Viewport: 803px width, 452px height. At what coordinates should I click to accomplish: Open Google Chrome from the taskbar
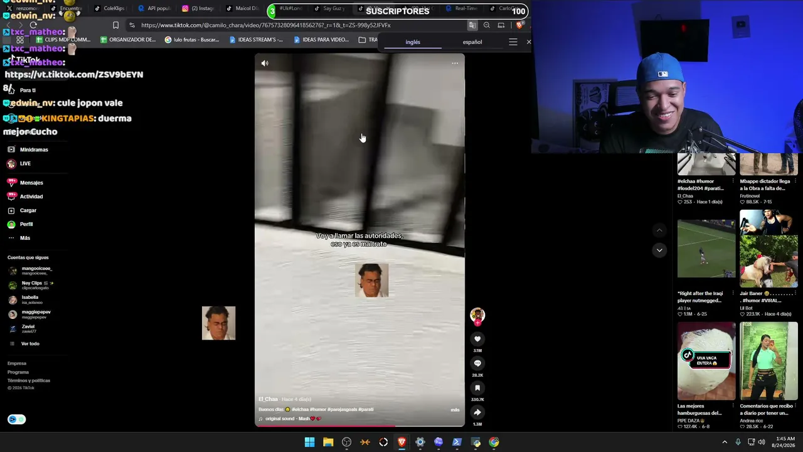[x=494, y=442]
